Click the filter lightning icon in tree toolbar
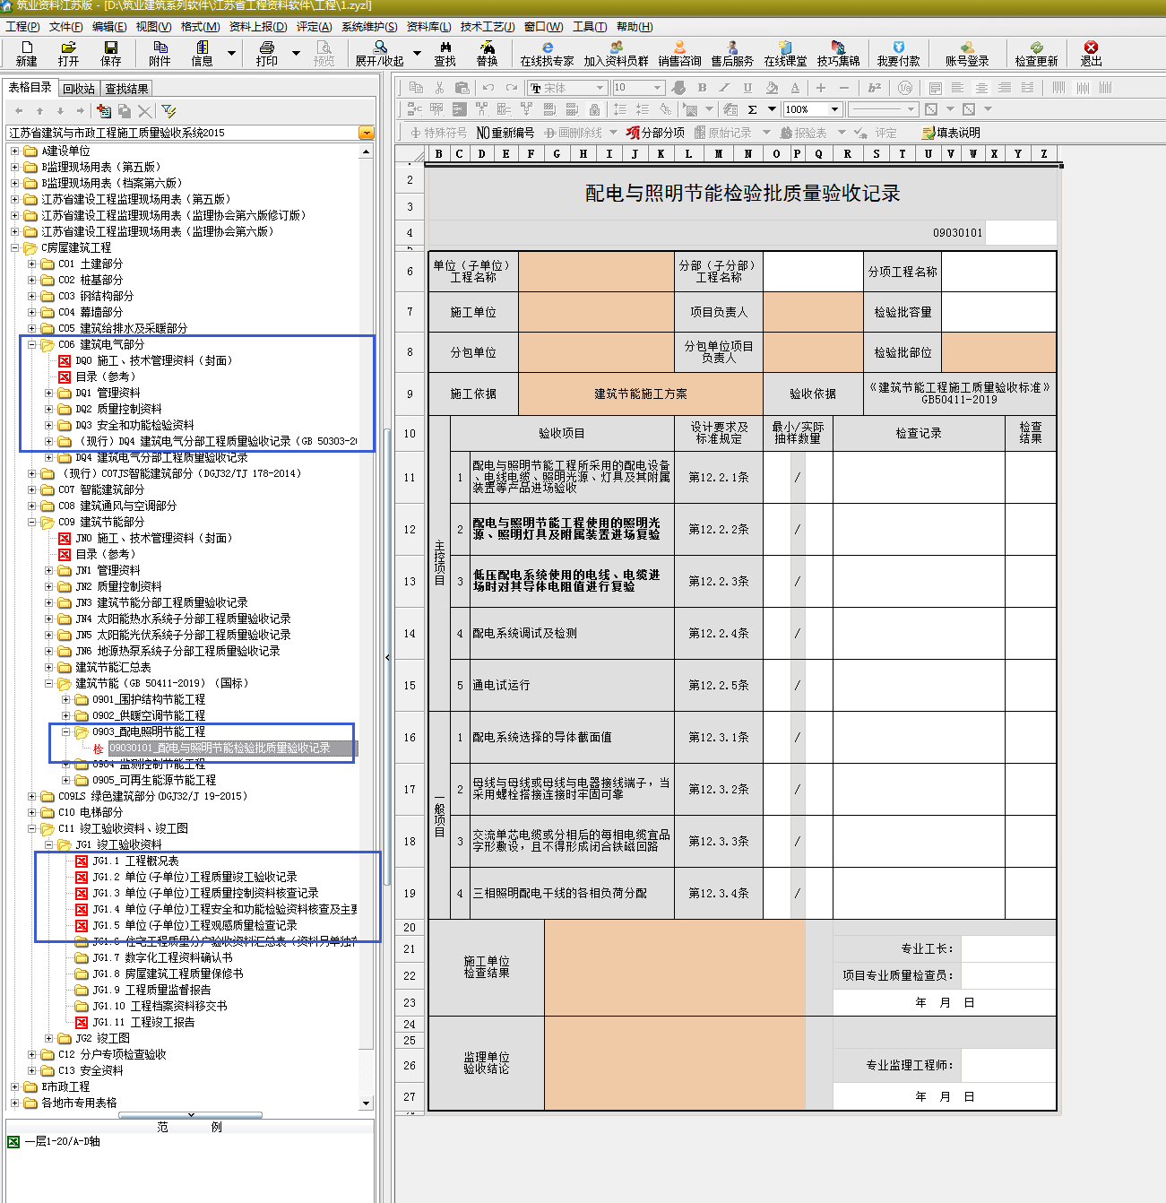Image resolution: width=1166 pixels, height=1203 pixels. 168,110
